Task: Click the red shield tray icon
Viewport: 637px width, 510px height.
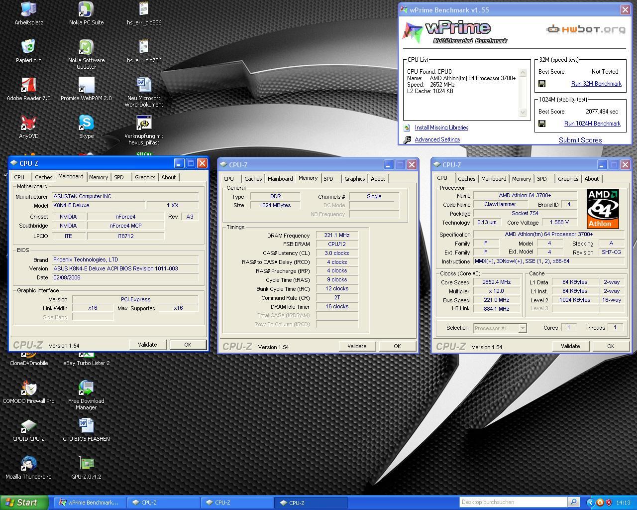Action: (609, 503)
